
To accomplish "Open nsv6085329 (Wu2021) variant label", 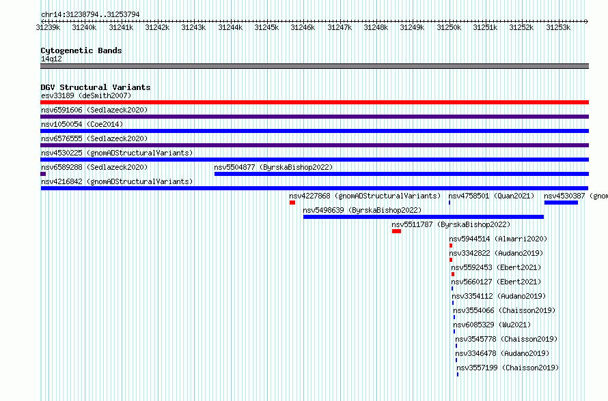I will (x=492, y=325).
